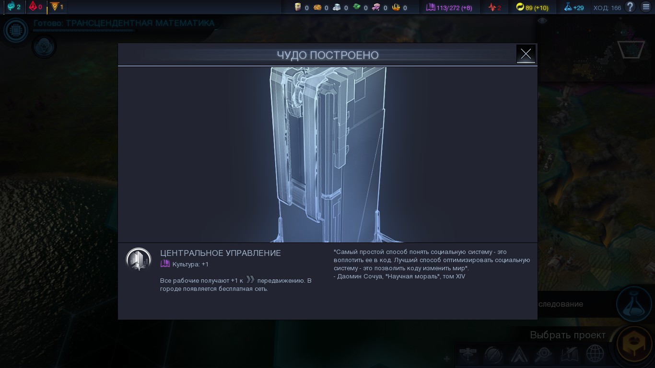Click the globe icon in bottom toolbar
The height and width of the screenshot is (368, 655).
click(595, 355)
